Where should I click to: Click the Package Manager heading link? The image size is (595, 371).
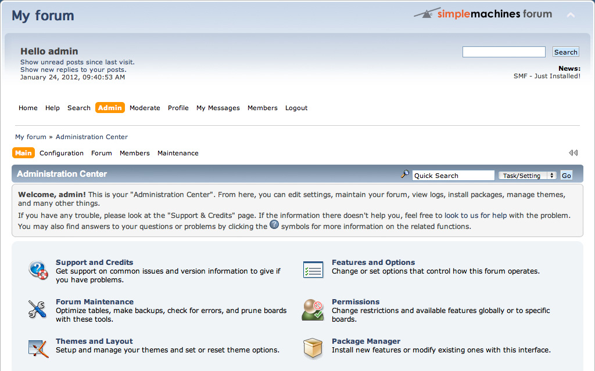pyautogui.click(x=366, y=341)
